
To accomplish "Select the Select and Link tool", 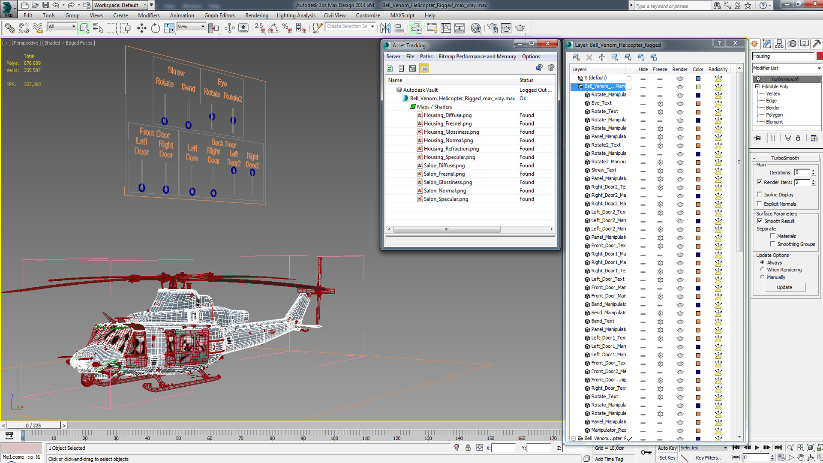I will (x=9, y=28).
